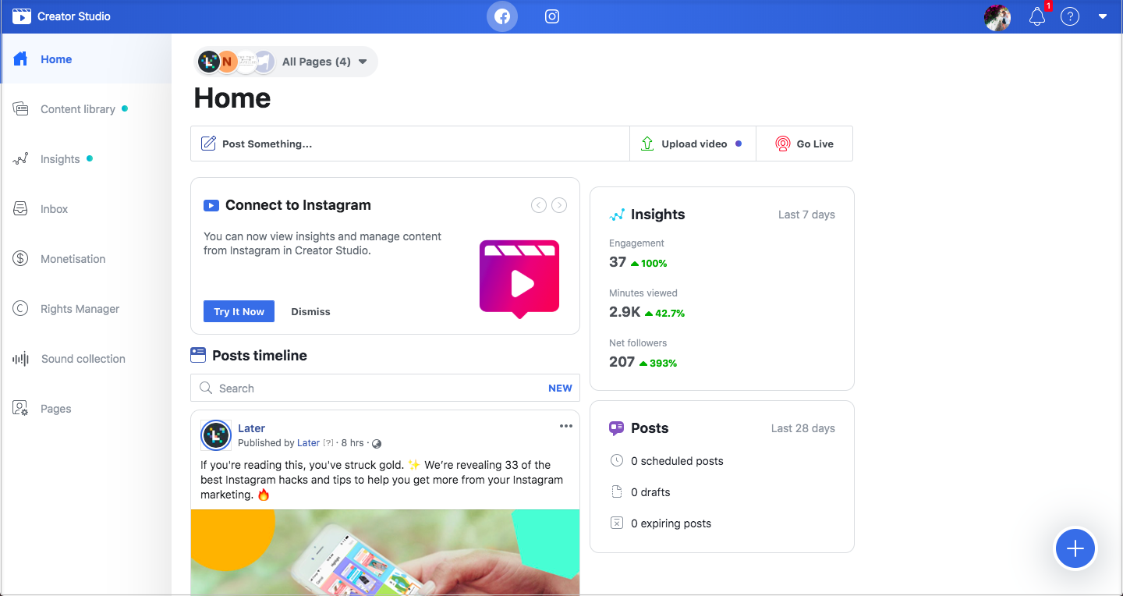Click Go Live button
This screenshot has height=596, width=1123.
(804, 144)
